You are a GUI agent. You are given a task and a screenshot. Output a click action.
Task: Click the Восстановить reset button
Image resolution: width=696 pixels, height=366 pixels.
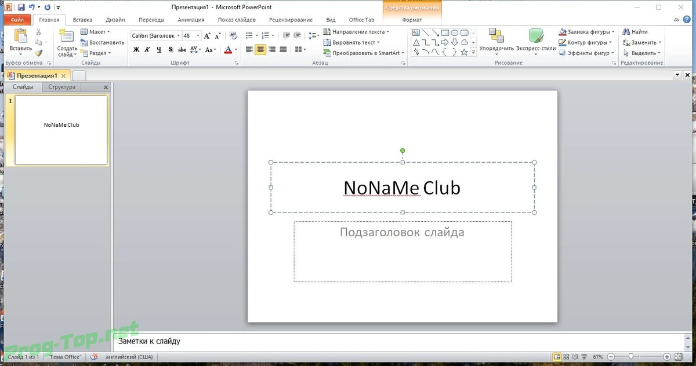coord(103,42)
